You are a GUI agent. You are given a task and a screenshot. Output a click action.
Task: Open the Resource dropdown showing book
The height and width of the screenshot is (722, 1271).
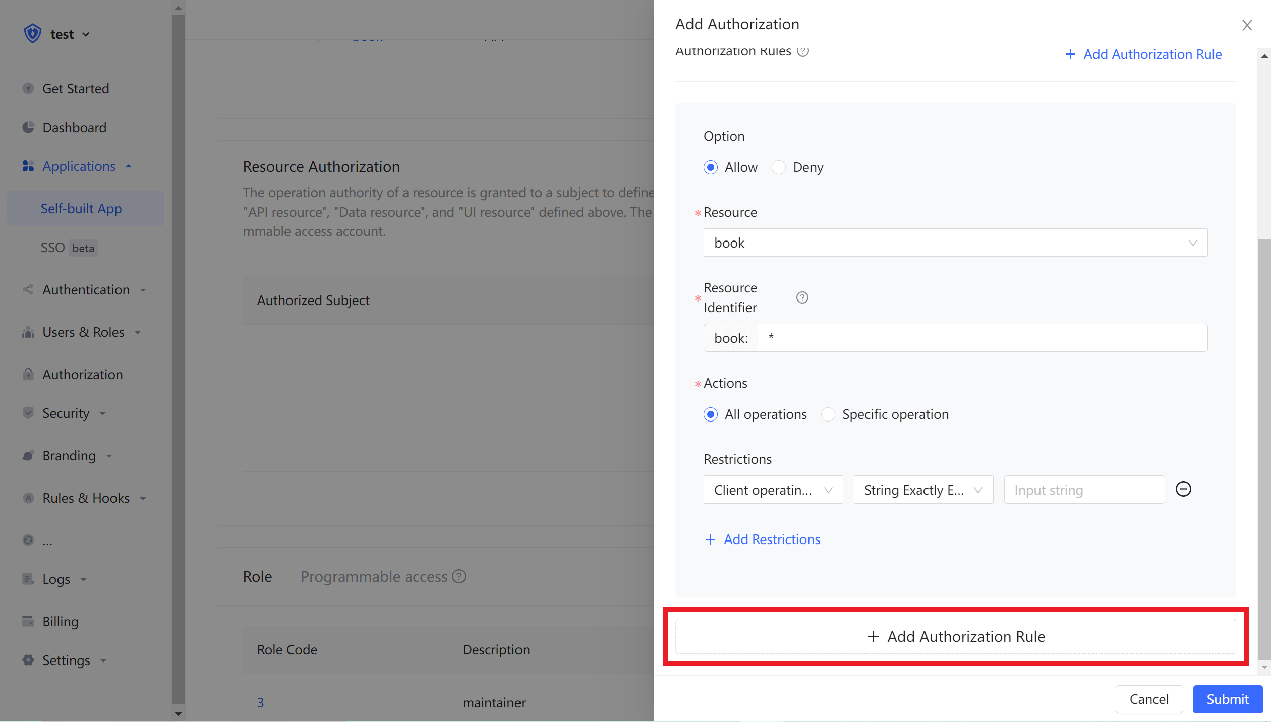click(x=955, y=243)
